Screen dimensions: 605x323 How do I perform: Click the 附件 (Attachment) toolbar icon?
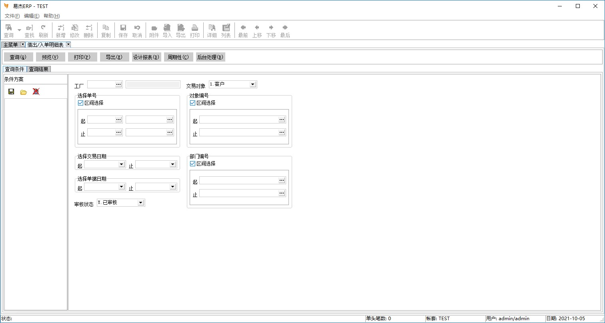154,30
